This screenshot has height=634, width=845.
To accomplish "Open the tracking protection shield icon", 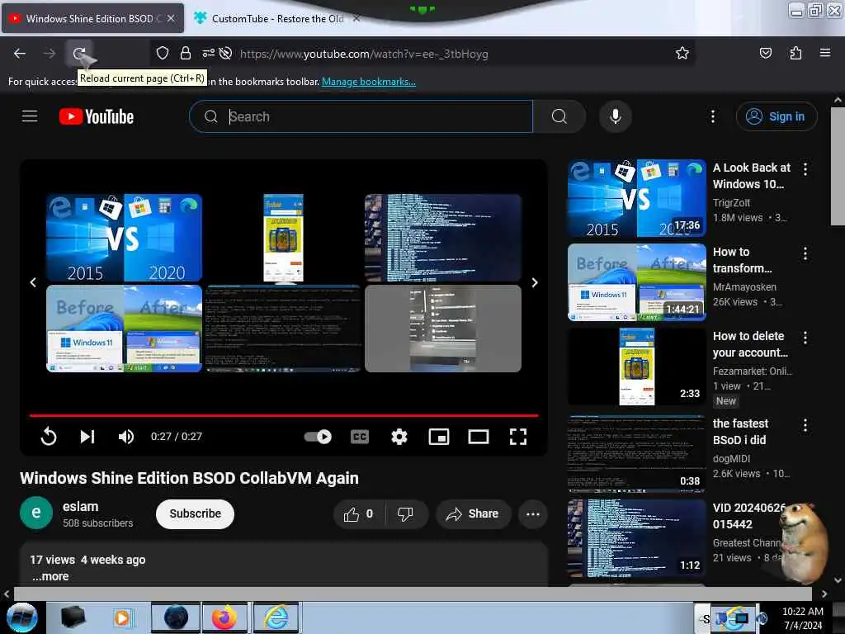I will [x=163, y=53].
